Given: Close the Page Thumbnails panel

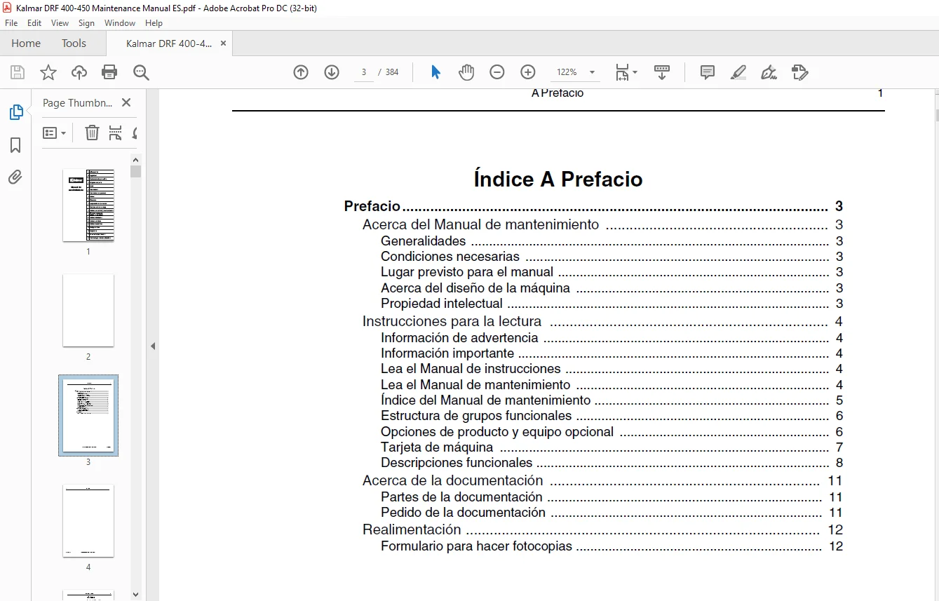Looking at the screenshot, I should pos(126,102).
